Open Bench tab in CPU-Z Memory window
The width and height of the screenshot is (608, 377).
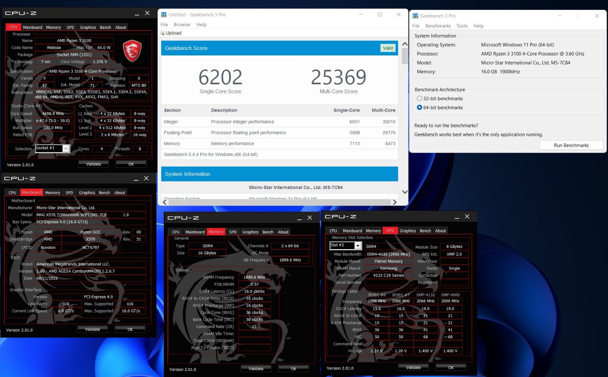pyautogui.click(x=268, y=232)
